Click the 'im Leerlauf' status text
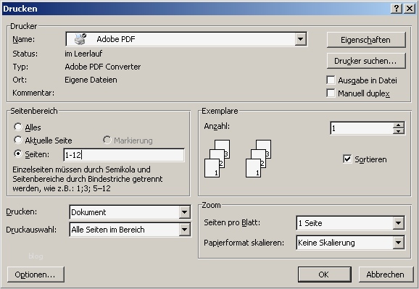This screenshot has height=289, width=419. [83, 54]
